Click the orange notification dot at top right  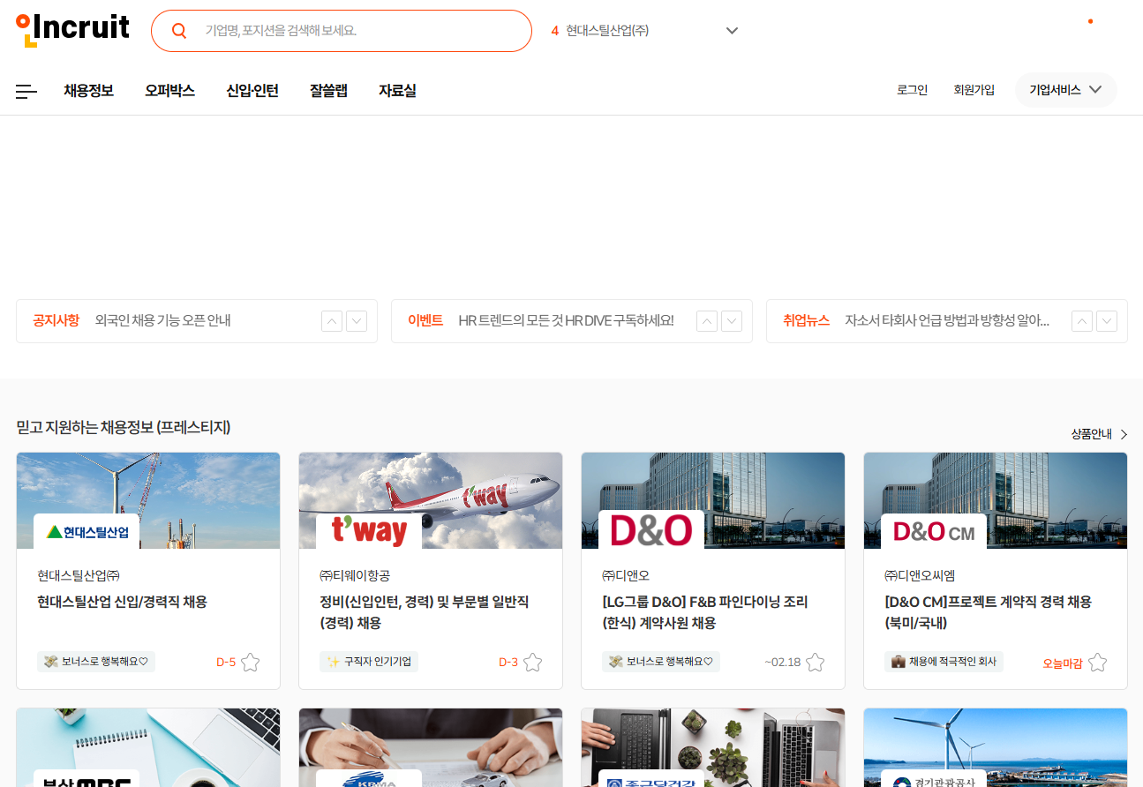point(1090,21)
